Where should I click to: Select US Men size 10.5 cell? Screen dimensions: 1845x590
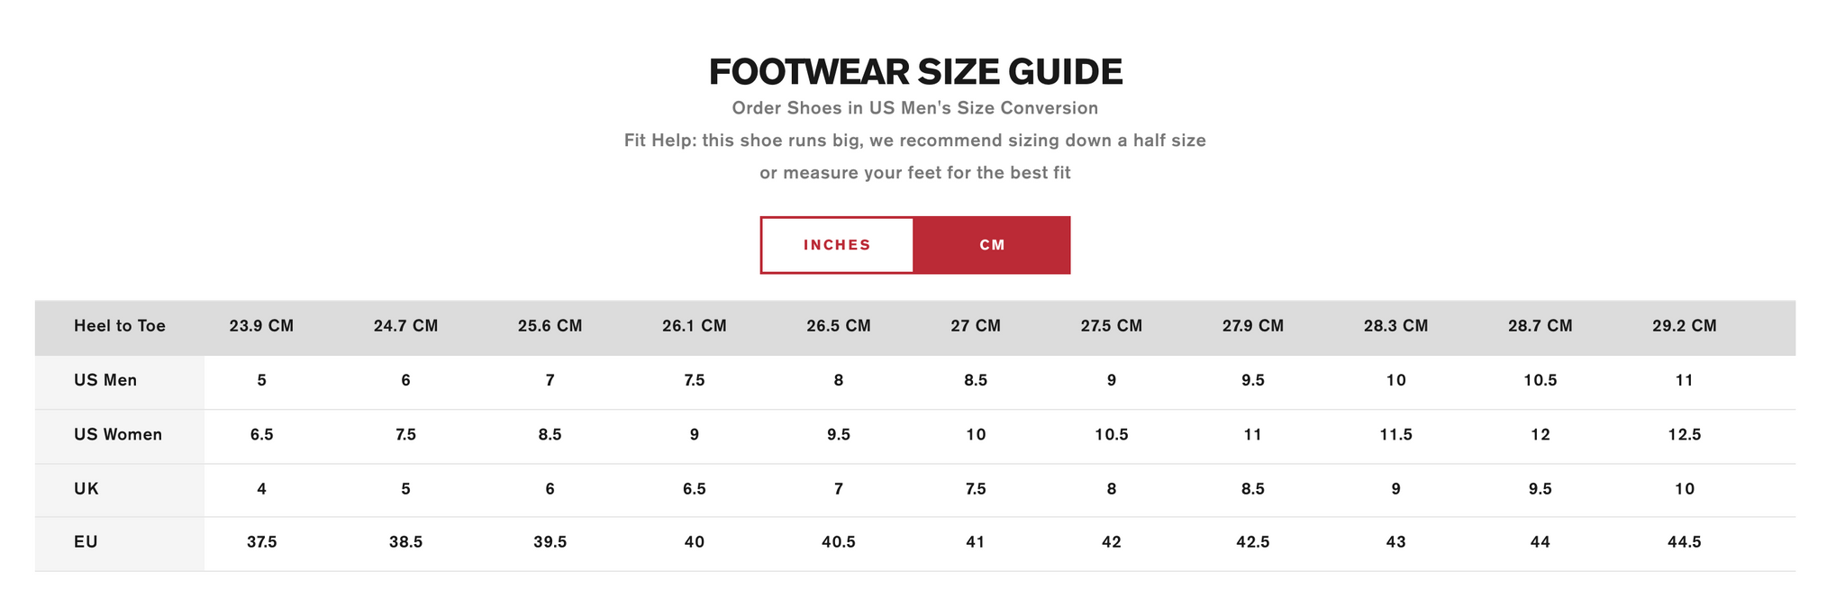click(1540, 380)
